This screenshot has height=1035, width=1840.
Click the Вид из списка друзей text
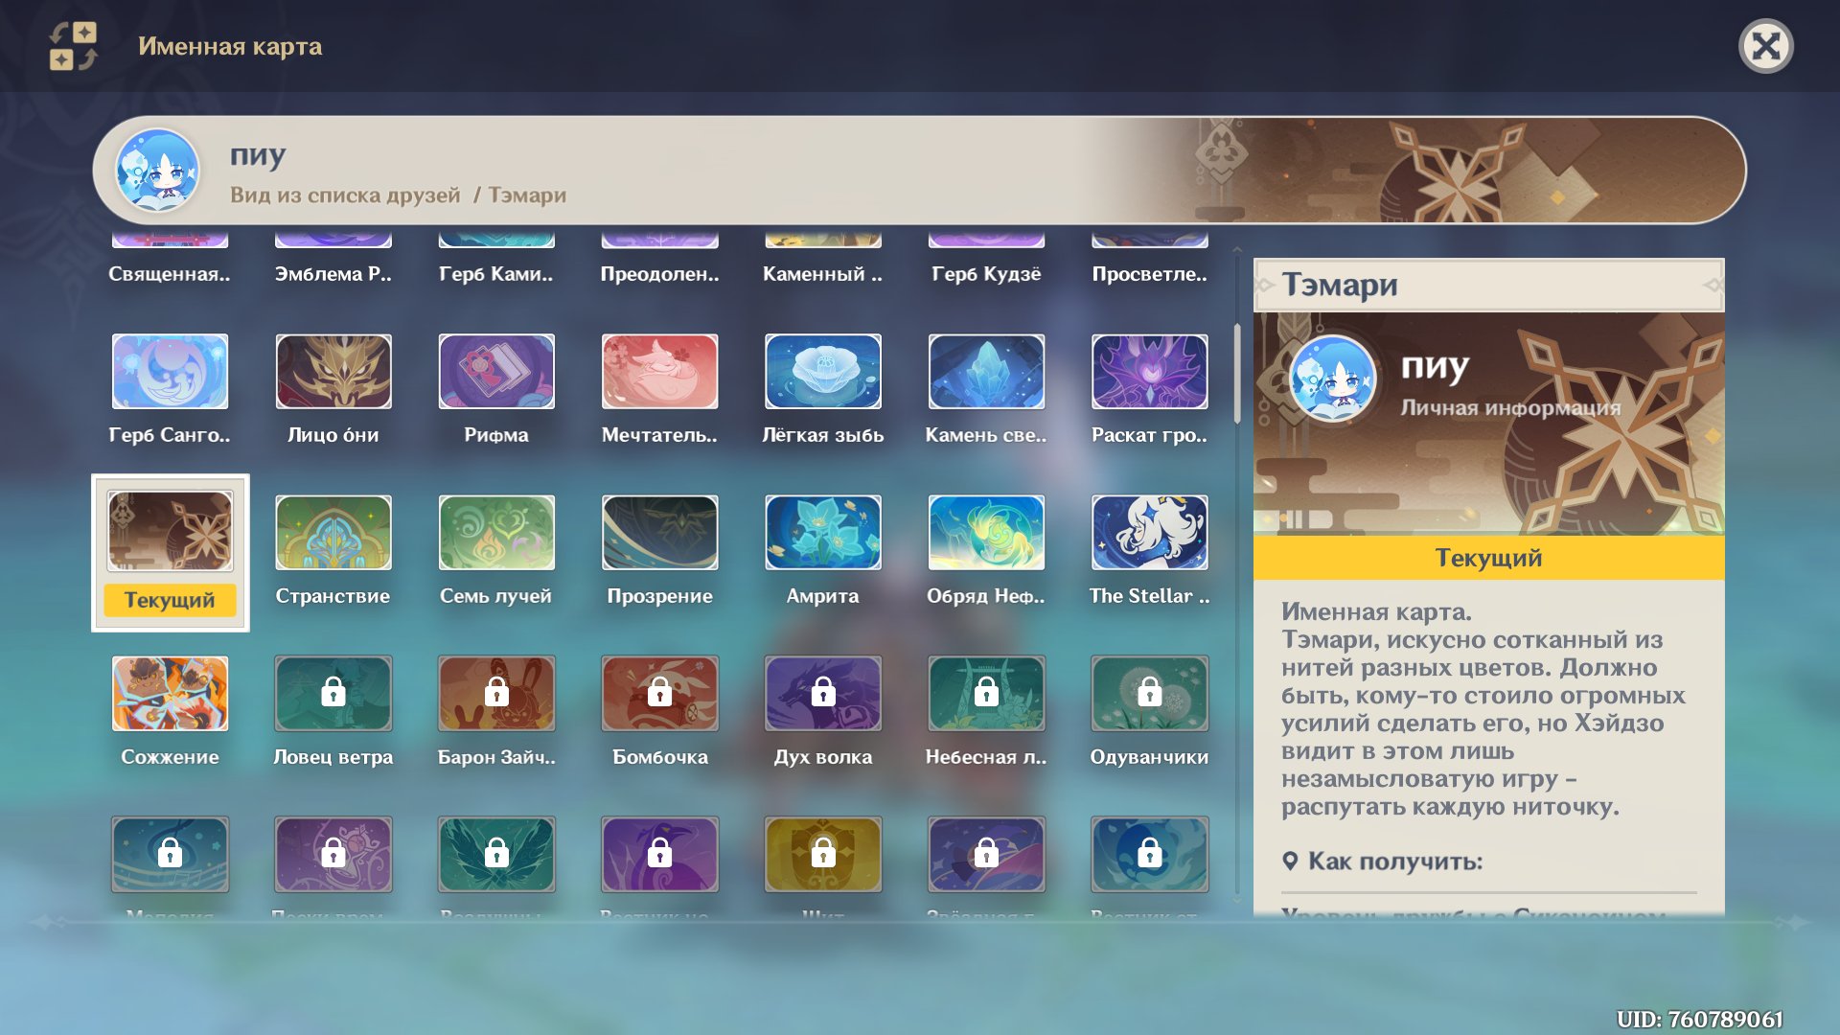[345, 195]
